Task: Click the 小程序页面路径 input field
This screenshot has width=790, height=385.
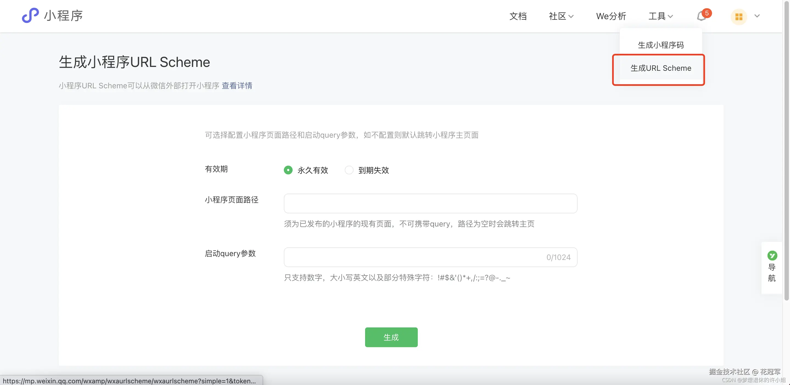Action: pos(430,203)
